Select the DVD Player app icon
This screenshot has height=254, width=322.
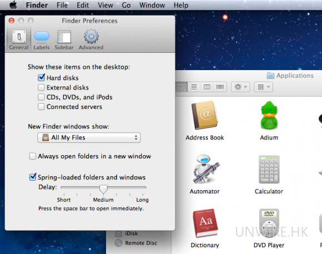pos(269,223)
